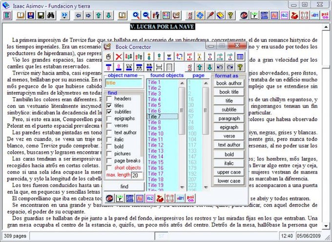Open the font settings icon in main toolbar
The height and width of the screenshot is (242, 332).
click(156, 16)
